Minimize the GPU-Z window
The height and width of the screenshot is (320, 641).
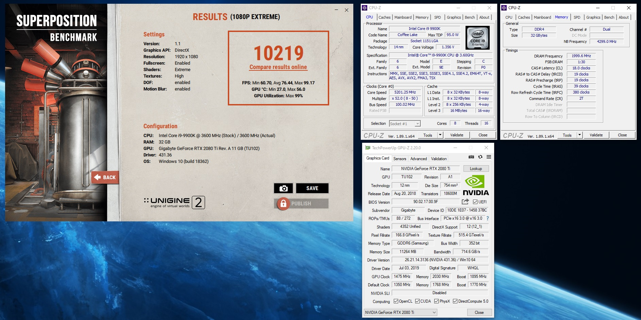(455, 148)
